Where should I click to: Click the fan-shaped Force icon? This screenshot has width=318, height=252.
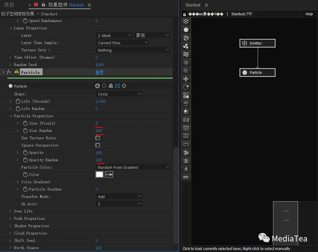coord(186,46)
